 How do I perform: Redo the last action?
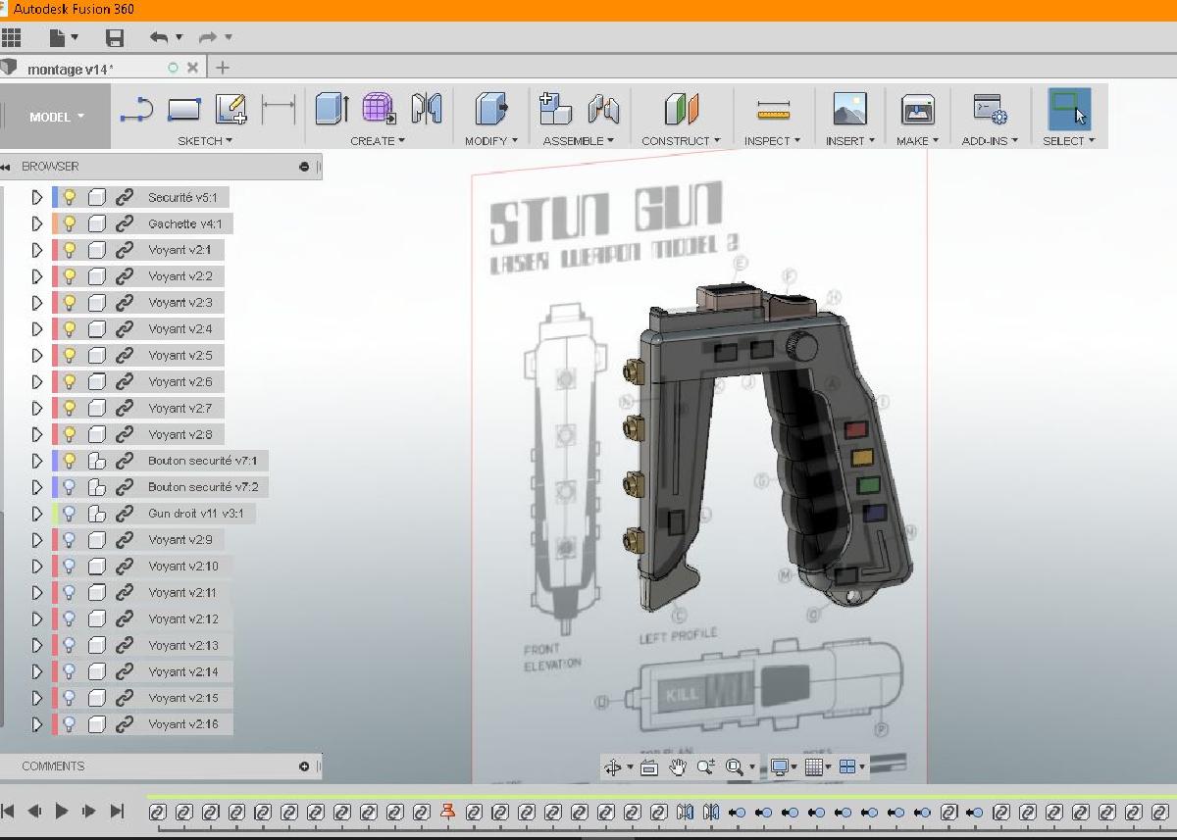point(209,37)
